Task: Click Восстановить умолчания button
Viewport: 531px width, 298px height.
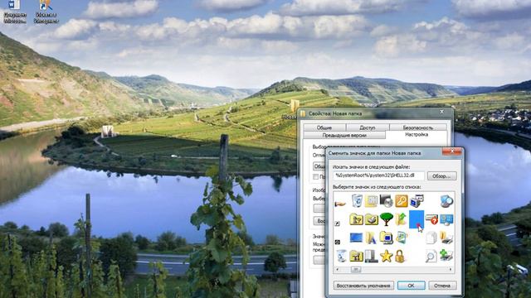Action: 363,286
